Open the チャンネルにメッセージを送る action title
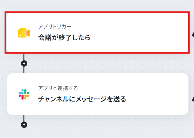This screenshot has width=194, height=138. [82, 99]
